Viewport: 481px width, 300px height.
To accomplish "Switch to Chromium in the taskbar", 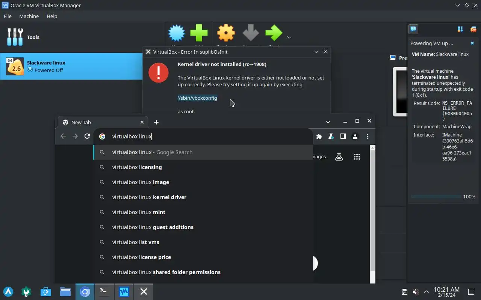I will [85, 291].
